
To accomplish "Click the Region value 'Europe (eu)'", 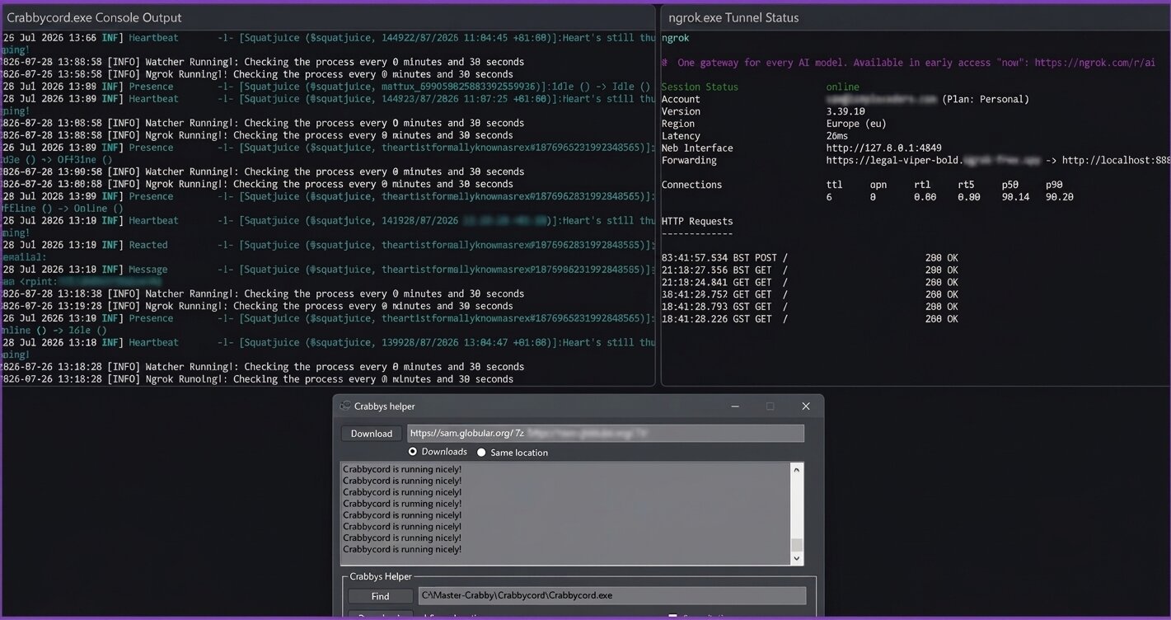I will (856, 124).
